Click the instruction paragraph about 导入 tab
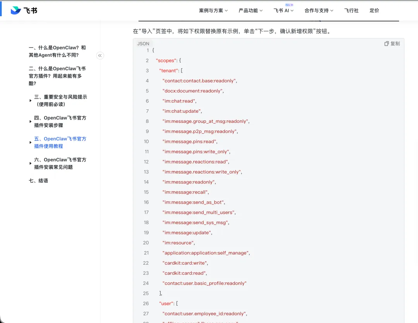The image size is (418, 323). coord(232,31)
